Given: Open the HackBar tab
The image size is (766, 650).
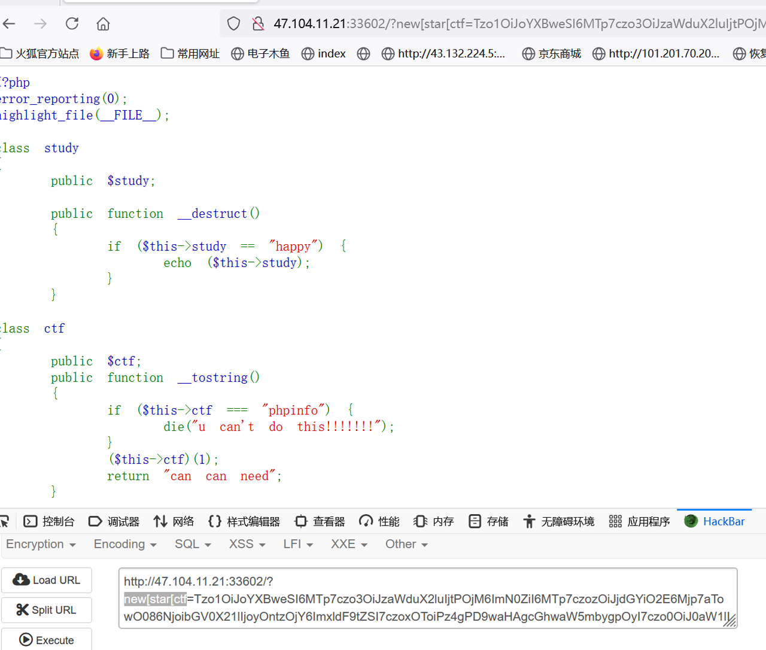Looking at the screenshot, I should (715, 521).
